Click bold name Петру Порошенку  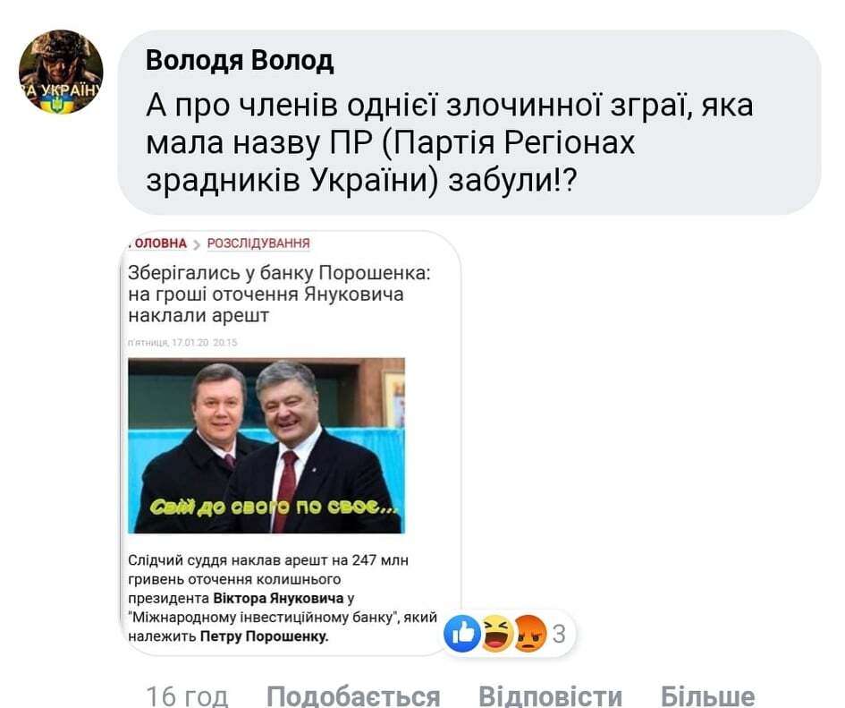click(264, 636)
